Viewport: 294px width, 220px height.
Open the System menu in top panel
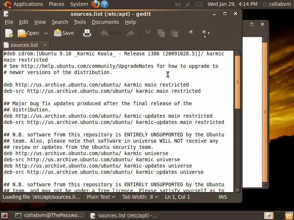[79, 4]
